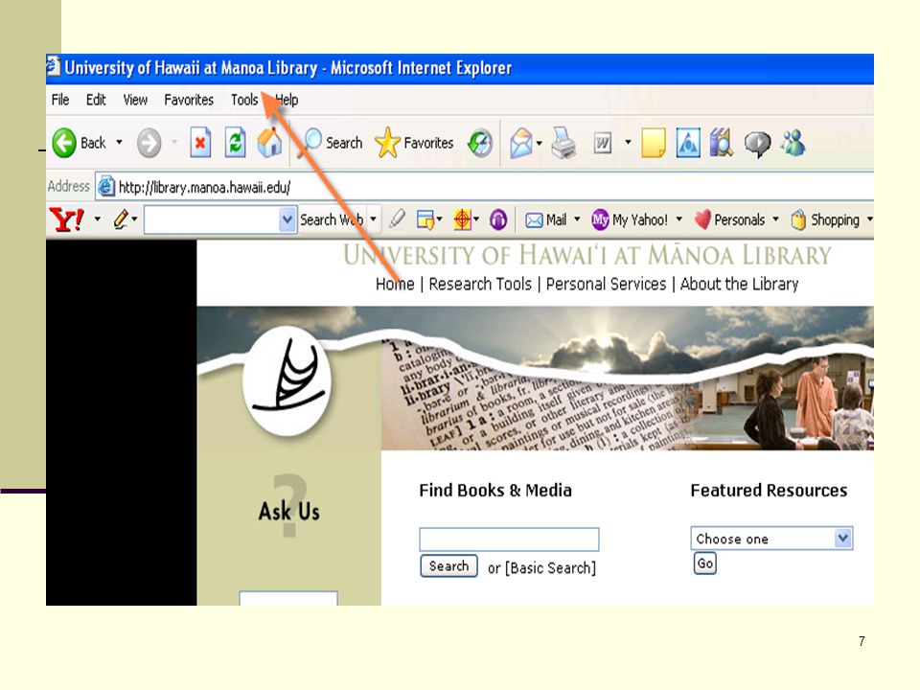Image resolution: width=920 pixels, height=690 pixels.
Task: Open the Choose one resources dropdown
Action: [771, 538]
